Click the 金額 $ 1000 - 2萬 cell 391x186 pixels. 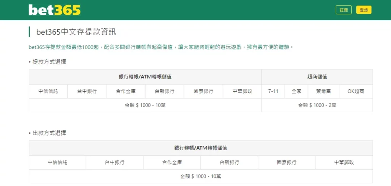pos(317,105)
